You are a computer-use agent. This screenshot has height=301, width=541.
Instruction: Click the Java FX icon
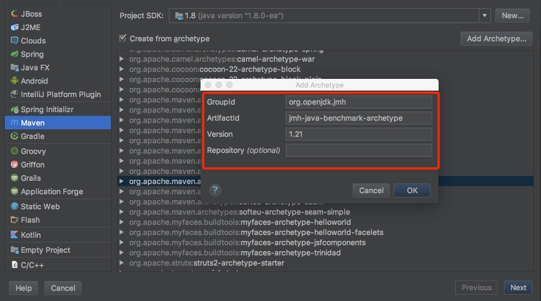pyautogui.click(x=14, y=68)
